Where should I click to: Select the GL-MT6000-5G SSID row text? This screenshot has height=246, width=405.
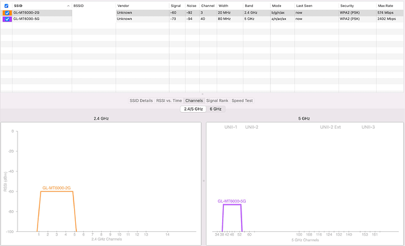(x=26, y=19)
